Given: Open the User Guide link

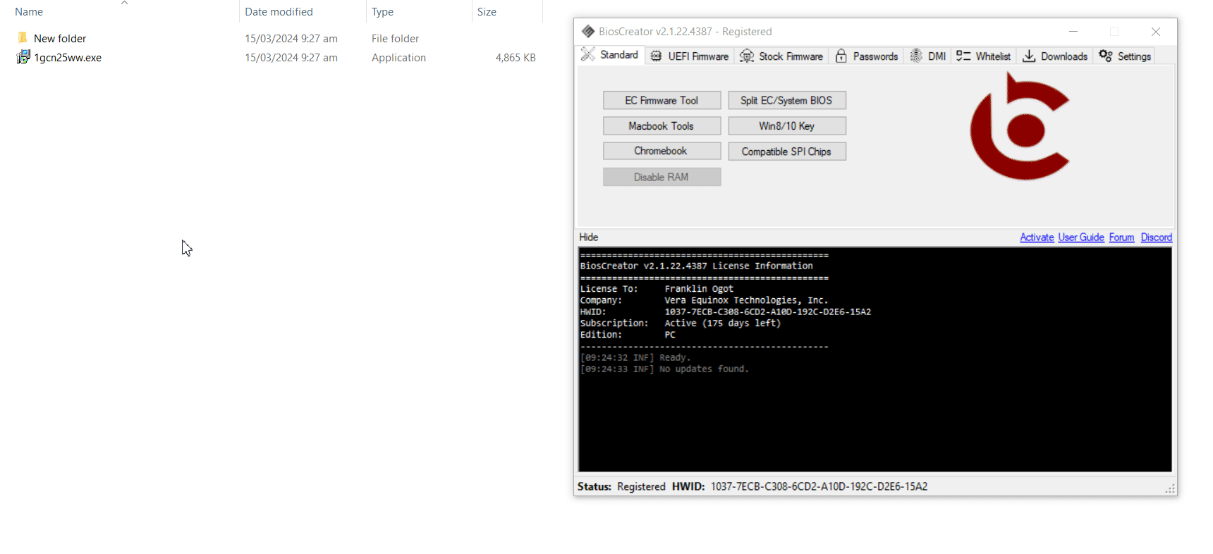Looking at the screenshot, I should 1081,238.
